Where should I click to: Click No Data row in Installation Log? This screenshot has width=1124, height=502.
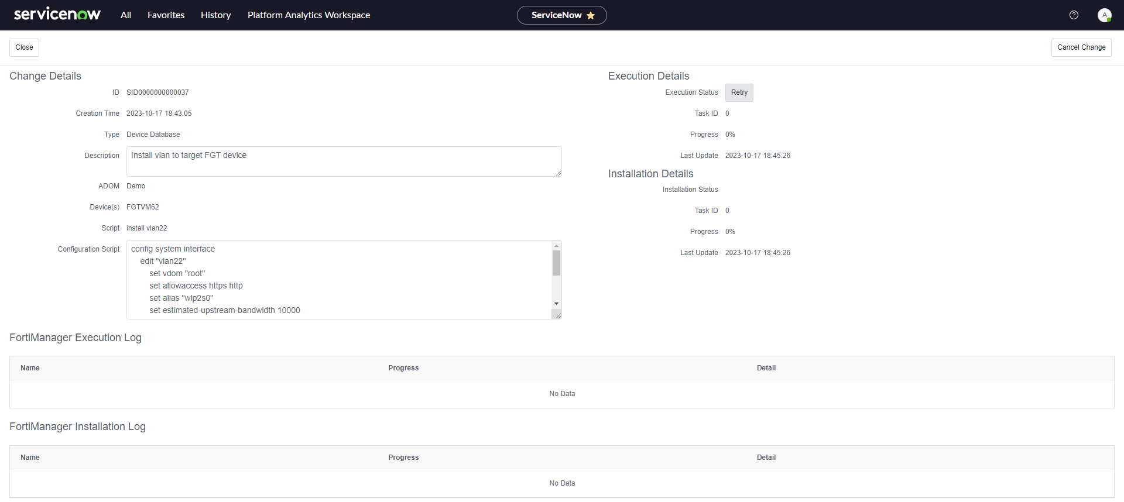point(562,483)
